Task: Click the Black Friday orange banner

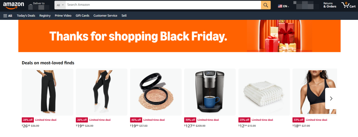Action: click(x=179, y=36)
